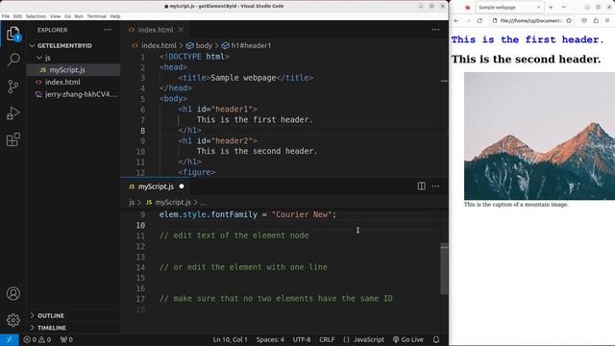This screenshot has height=346, width=615.
Task: Change end of line sequence CRLF
Action: (x=327, y=339)
